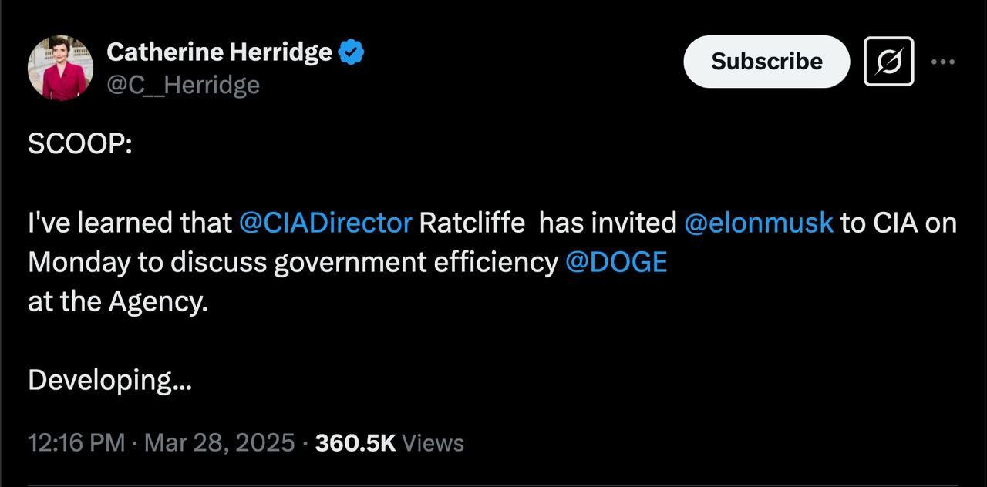987x487 pixels.
Task: Click the Grok explain-post icon
Action: point(888,61)
